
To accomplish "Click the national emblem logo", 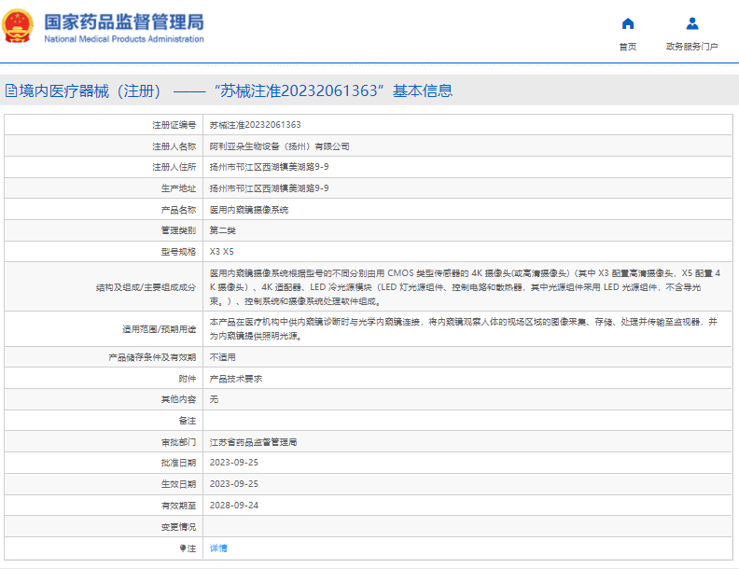I will pos(18,26).
